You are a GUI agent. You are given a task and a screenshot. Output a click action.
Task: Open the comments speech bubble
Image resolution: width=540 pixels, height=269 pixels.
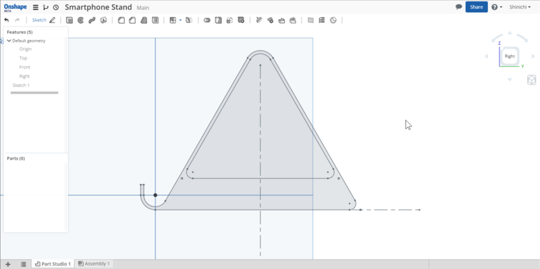point(459,7)
